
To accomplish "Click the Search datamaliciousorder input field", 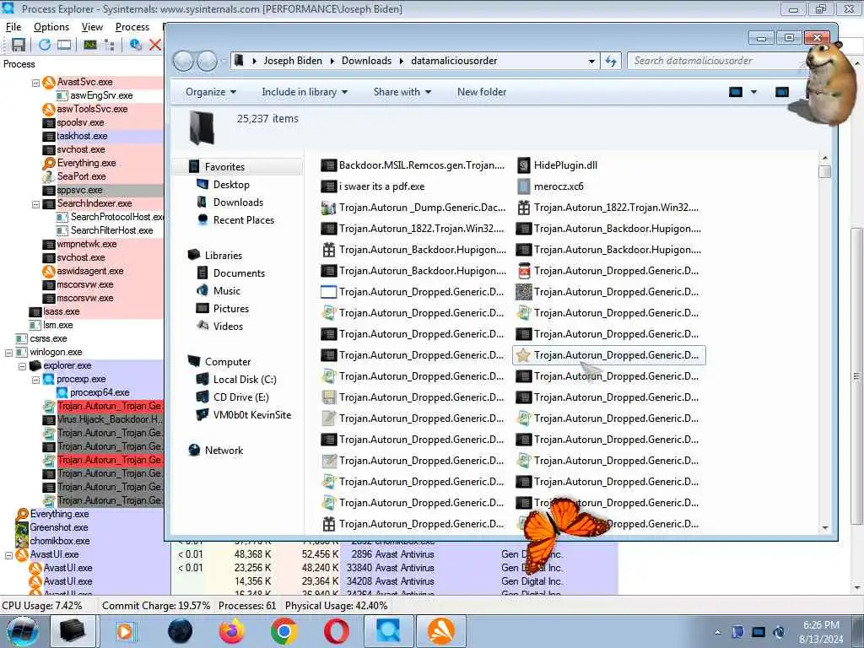I will click(715, 61).
